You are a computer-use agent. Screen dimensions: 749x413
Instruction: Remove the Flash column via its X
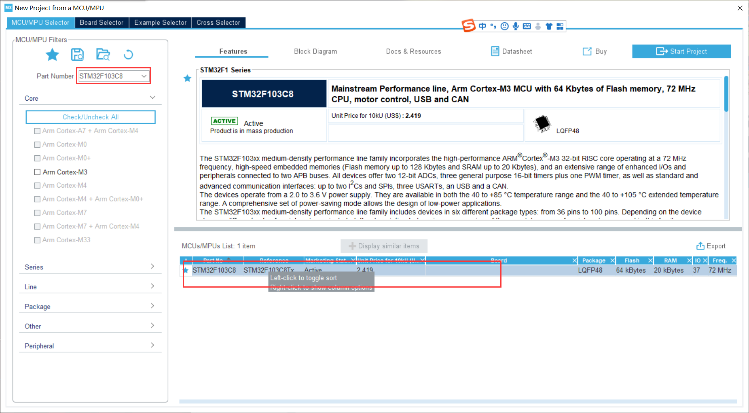click(x=650, y=261)
